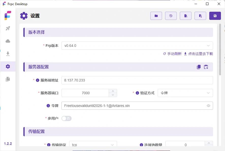
Task: Open the 验证方式 dropdown
Action: tap(185, 93)
